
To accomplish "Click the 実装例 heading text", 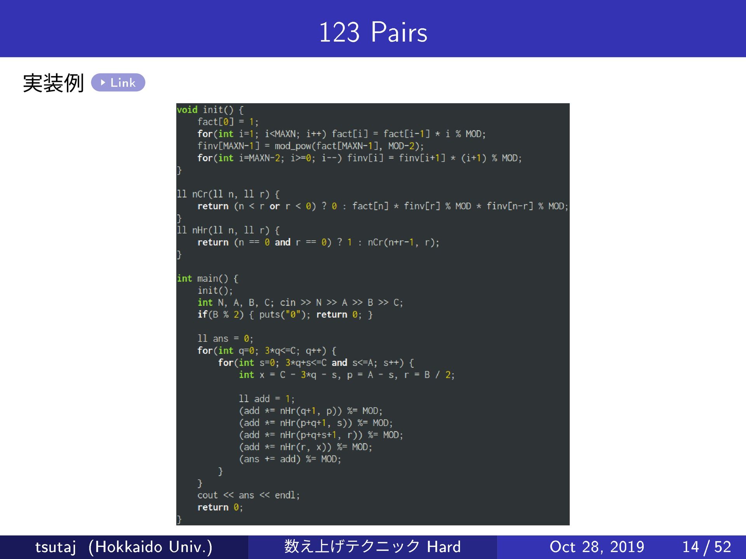I will [53, 83].
